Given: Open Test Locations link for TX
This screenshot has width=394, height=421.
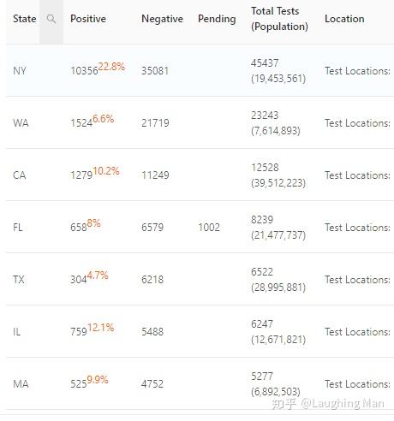Looking at the screenshot, I should pos(357,280).
